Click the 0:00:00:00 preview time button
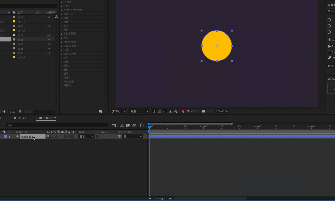335x201 pixels. click(x=221, y=111)
